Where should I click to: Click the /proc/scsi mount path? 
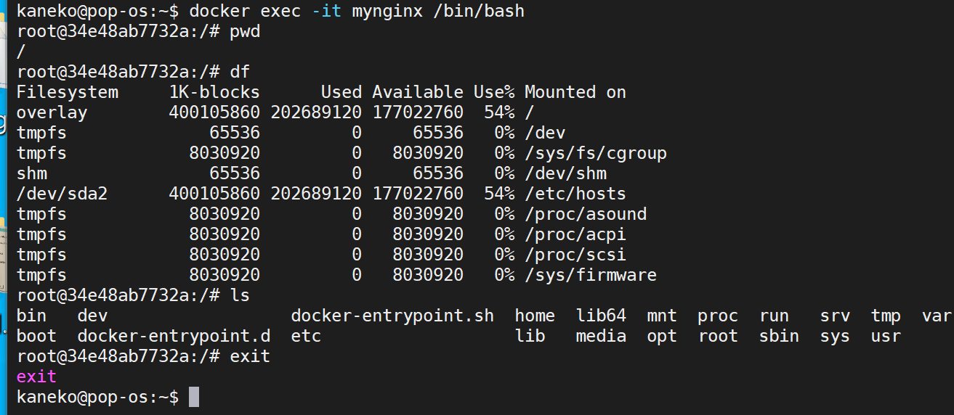point(575,255)
